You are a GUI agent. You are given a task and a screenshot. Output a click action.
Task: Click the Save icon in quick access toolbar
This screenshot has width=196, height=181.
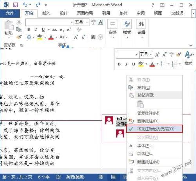click(x=16, y=5)
